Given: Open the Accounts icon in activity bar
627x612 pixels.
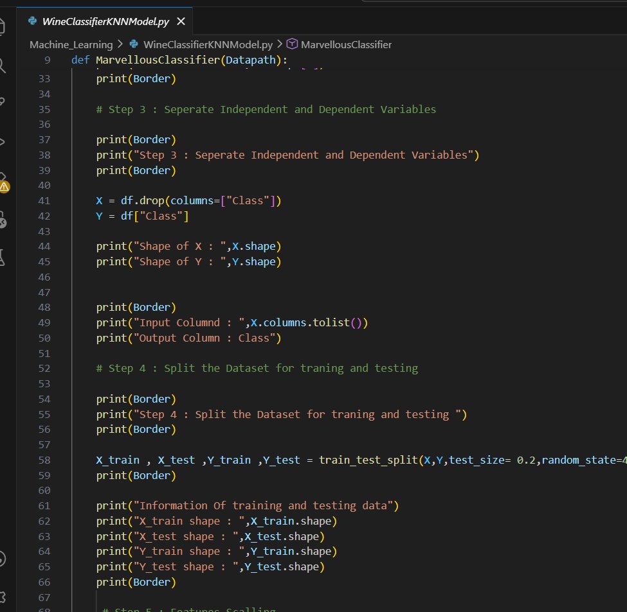Looking at the screenshot, I should tap(3, 557).
